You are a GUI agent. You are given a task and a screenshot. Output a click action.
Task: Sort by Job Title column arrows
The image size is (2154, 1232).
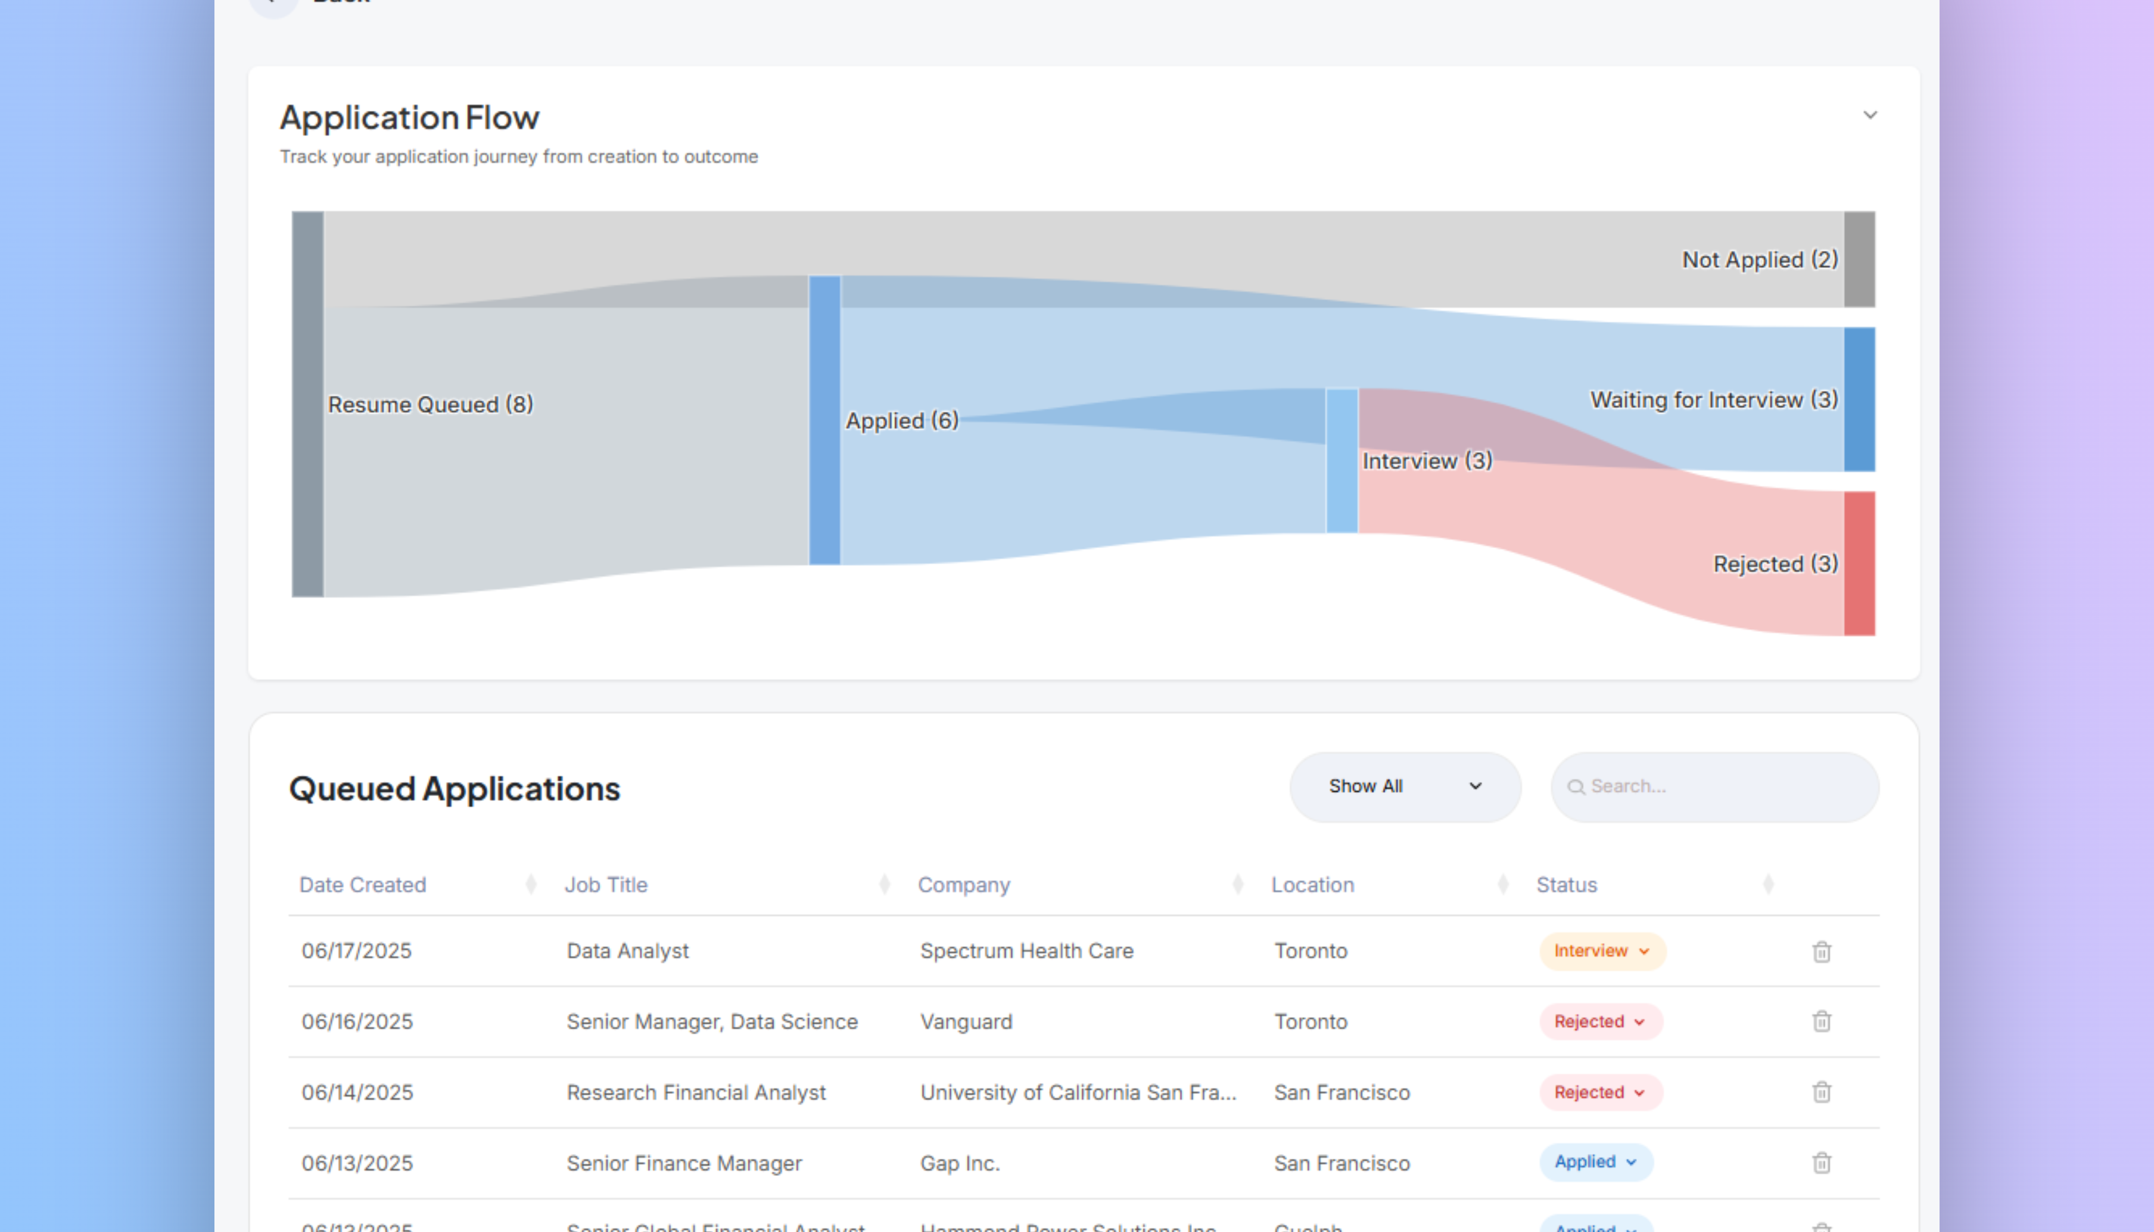pyautogui.click(x=884, y=884)
